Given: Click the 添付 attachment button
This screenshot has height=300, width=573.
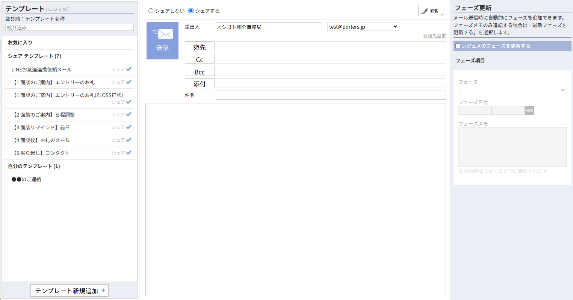Looking at the screenshot, I should pyautogui.click(x=200, y=83).
